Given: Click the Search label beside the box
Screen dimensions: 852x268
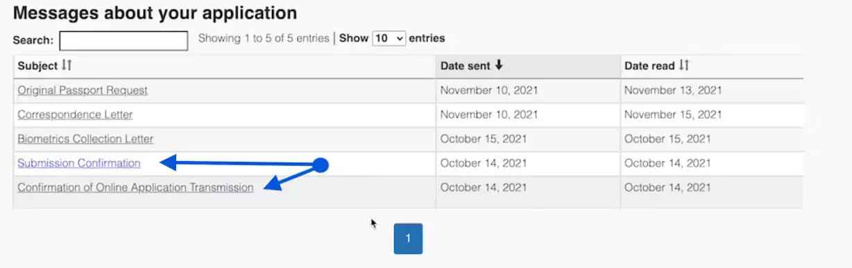Looking at the screenshot, I should coord(33,41).
